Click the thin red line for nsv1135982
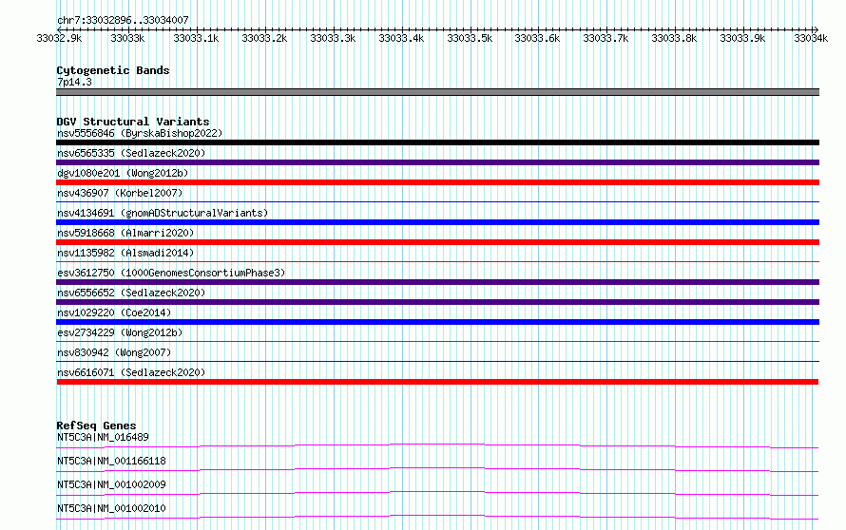 point(437,262)
